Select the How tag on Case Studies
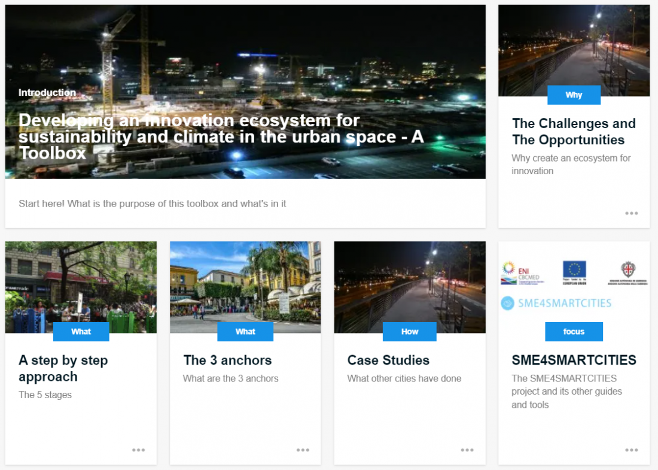658x470 pixels. (x=410, y=332)
